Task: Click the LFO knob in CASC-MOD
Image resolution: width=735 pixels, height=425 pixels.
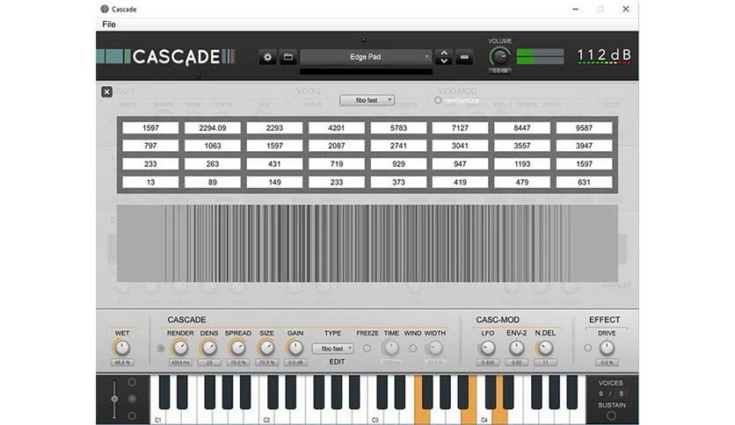Action: coord(487,348)
